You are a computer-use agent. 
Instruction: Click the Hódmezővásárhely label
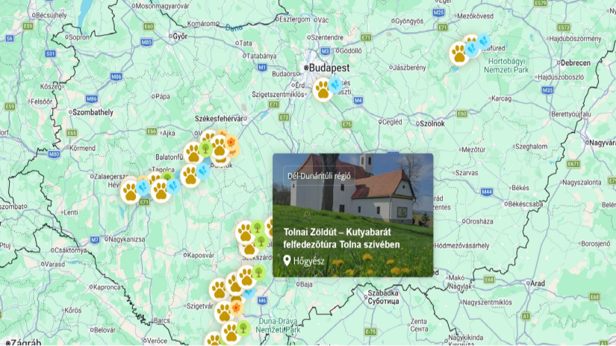(461, 246)
